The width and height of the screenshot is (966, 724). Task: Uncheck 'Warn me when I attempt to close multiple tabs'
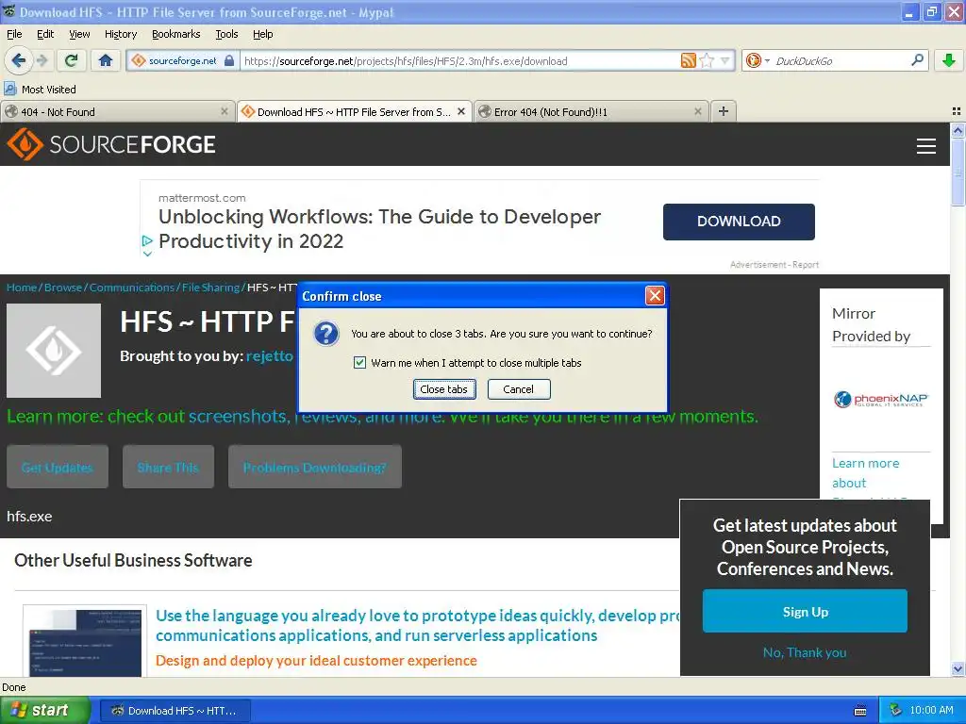click(x=359, y=363)
